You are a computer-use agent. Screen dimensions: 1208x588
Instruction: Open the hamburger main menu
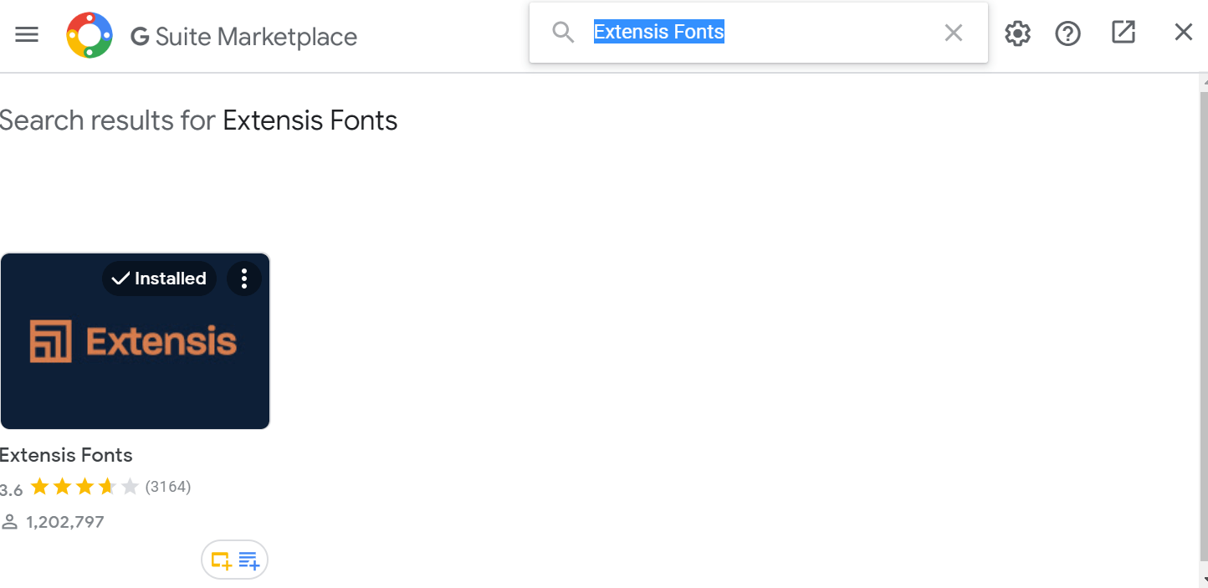tap(27, 34)
